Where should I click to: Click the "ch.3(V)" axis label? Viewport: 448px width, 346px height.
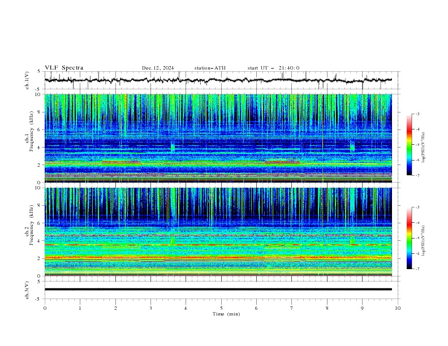click(x=27, y=290)
